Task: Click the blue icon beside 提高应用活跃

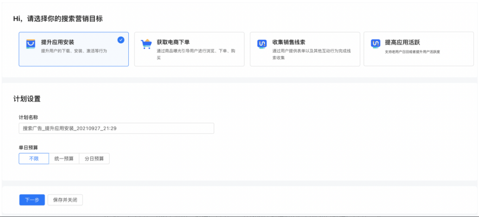Action: pos(375,43)
